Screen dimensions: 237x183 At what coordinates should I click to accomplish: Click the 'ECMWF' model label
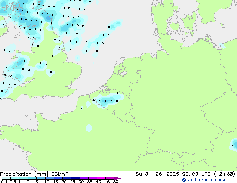[60, 174]
